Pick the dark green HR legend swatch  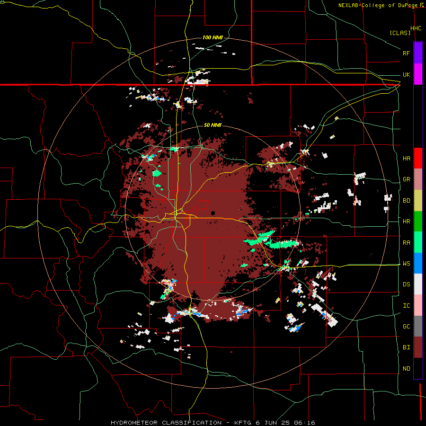coord(418,222)
